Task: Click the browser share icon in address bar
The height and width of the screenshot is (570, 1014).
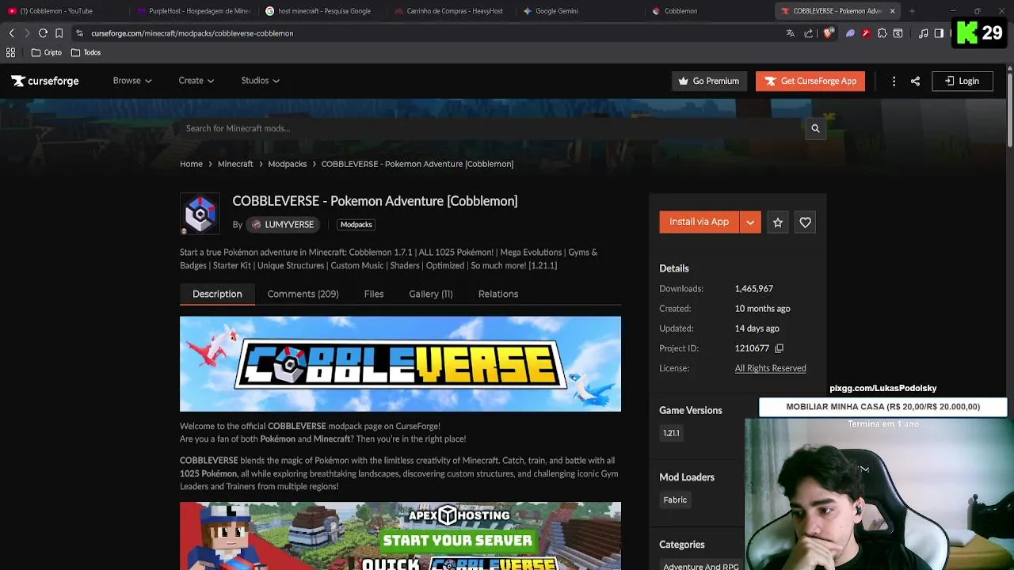Action: pos(808,33)
